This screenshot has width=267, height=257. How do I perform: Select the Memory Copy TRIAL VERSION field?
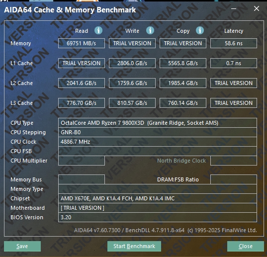pyautogui.click(x=183, y=43)
